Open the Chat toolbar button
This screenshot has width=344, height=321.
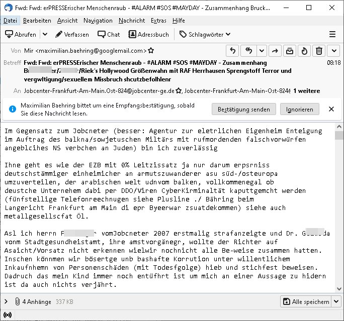[x=109, y=34]
